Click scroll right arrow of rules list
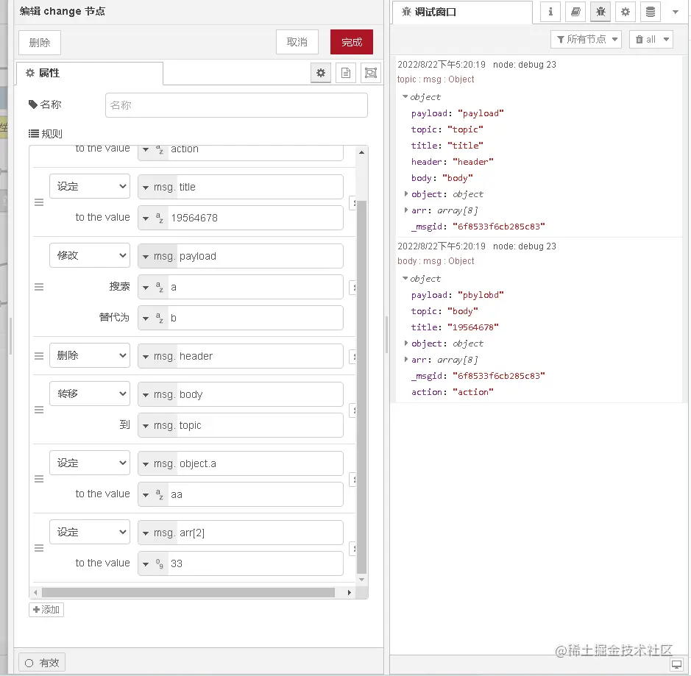This screenshot has width=691, height=676. click(349, 592)
